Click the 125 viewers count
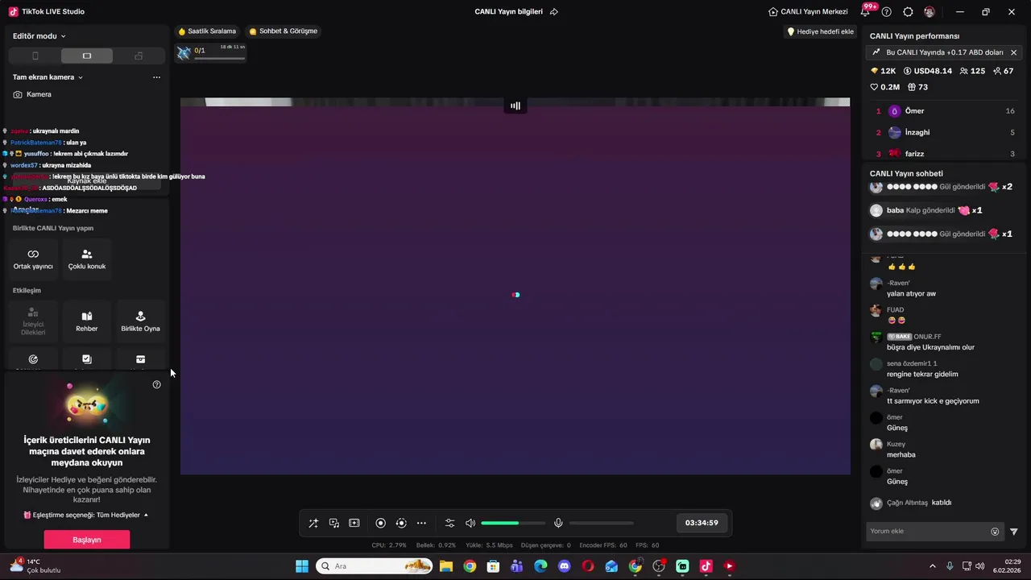Image resolution: width=1031 pixels, height=580 pixels. [972, 71]
